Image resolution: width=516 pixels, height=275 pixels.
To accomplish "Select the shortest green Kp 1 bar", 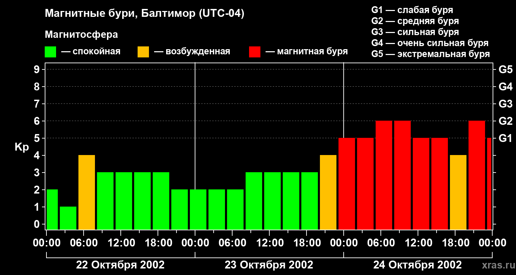I will (68, 218).
